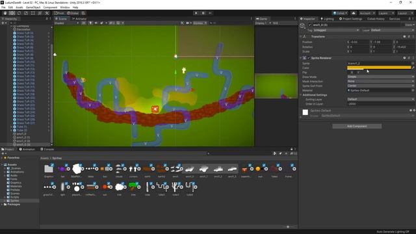Screen dimensions: 416x234
Task: Select the Scale tool in the toolbar
Action: pos(26,13)
